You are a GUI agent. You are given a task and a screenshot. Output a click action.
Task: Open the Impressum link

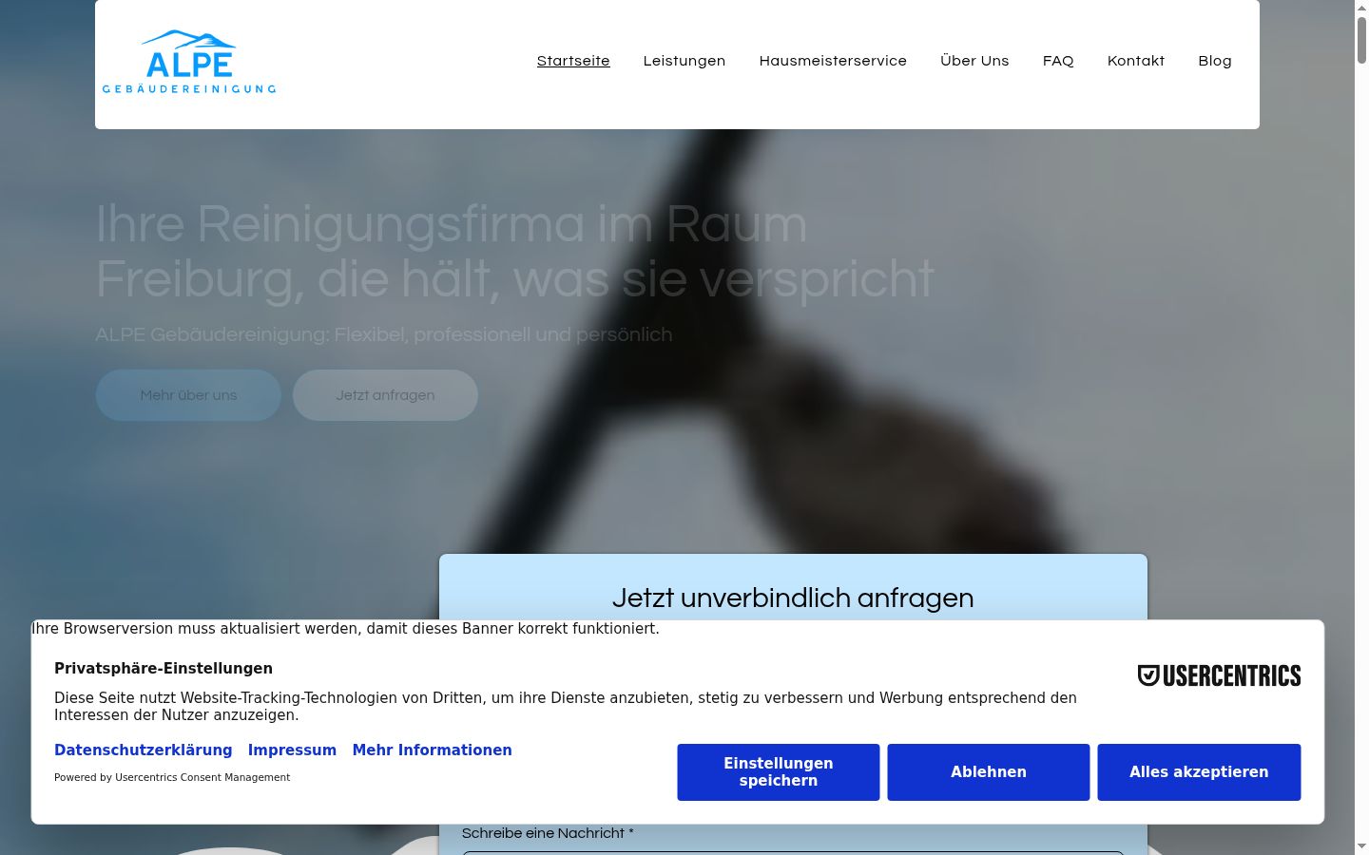[292, 750]
